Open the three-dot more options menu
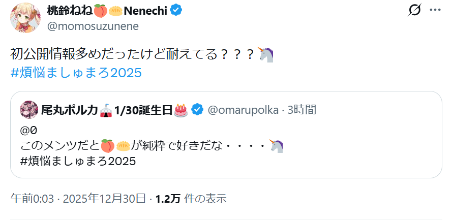Screen dimensions: 452x220 [435, 10]
